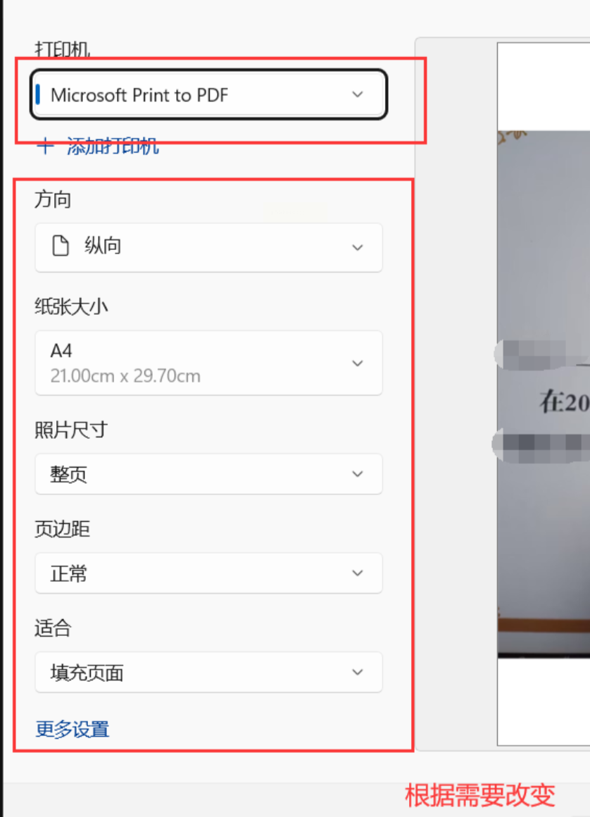Expand the 方向 orientation dropdown showing 纵向

(x=208, y=247)
